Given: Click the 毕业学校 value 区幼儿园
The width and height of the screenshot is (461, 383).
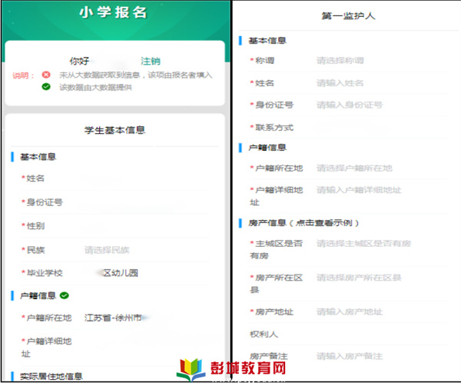Looking at the screenshot, I should tap(121, 273).
